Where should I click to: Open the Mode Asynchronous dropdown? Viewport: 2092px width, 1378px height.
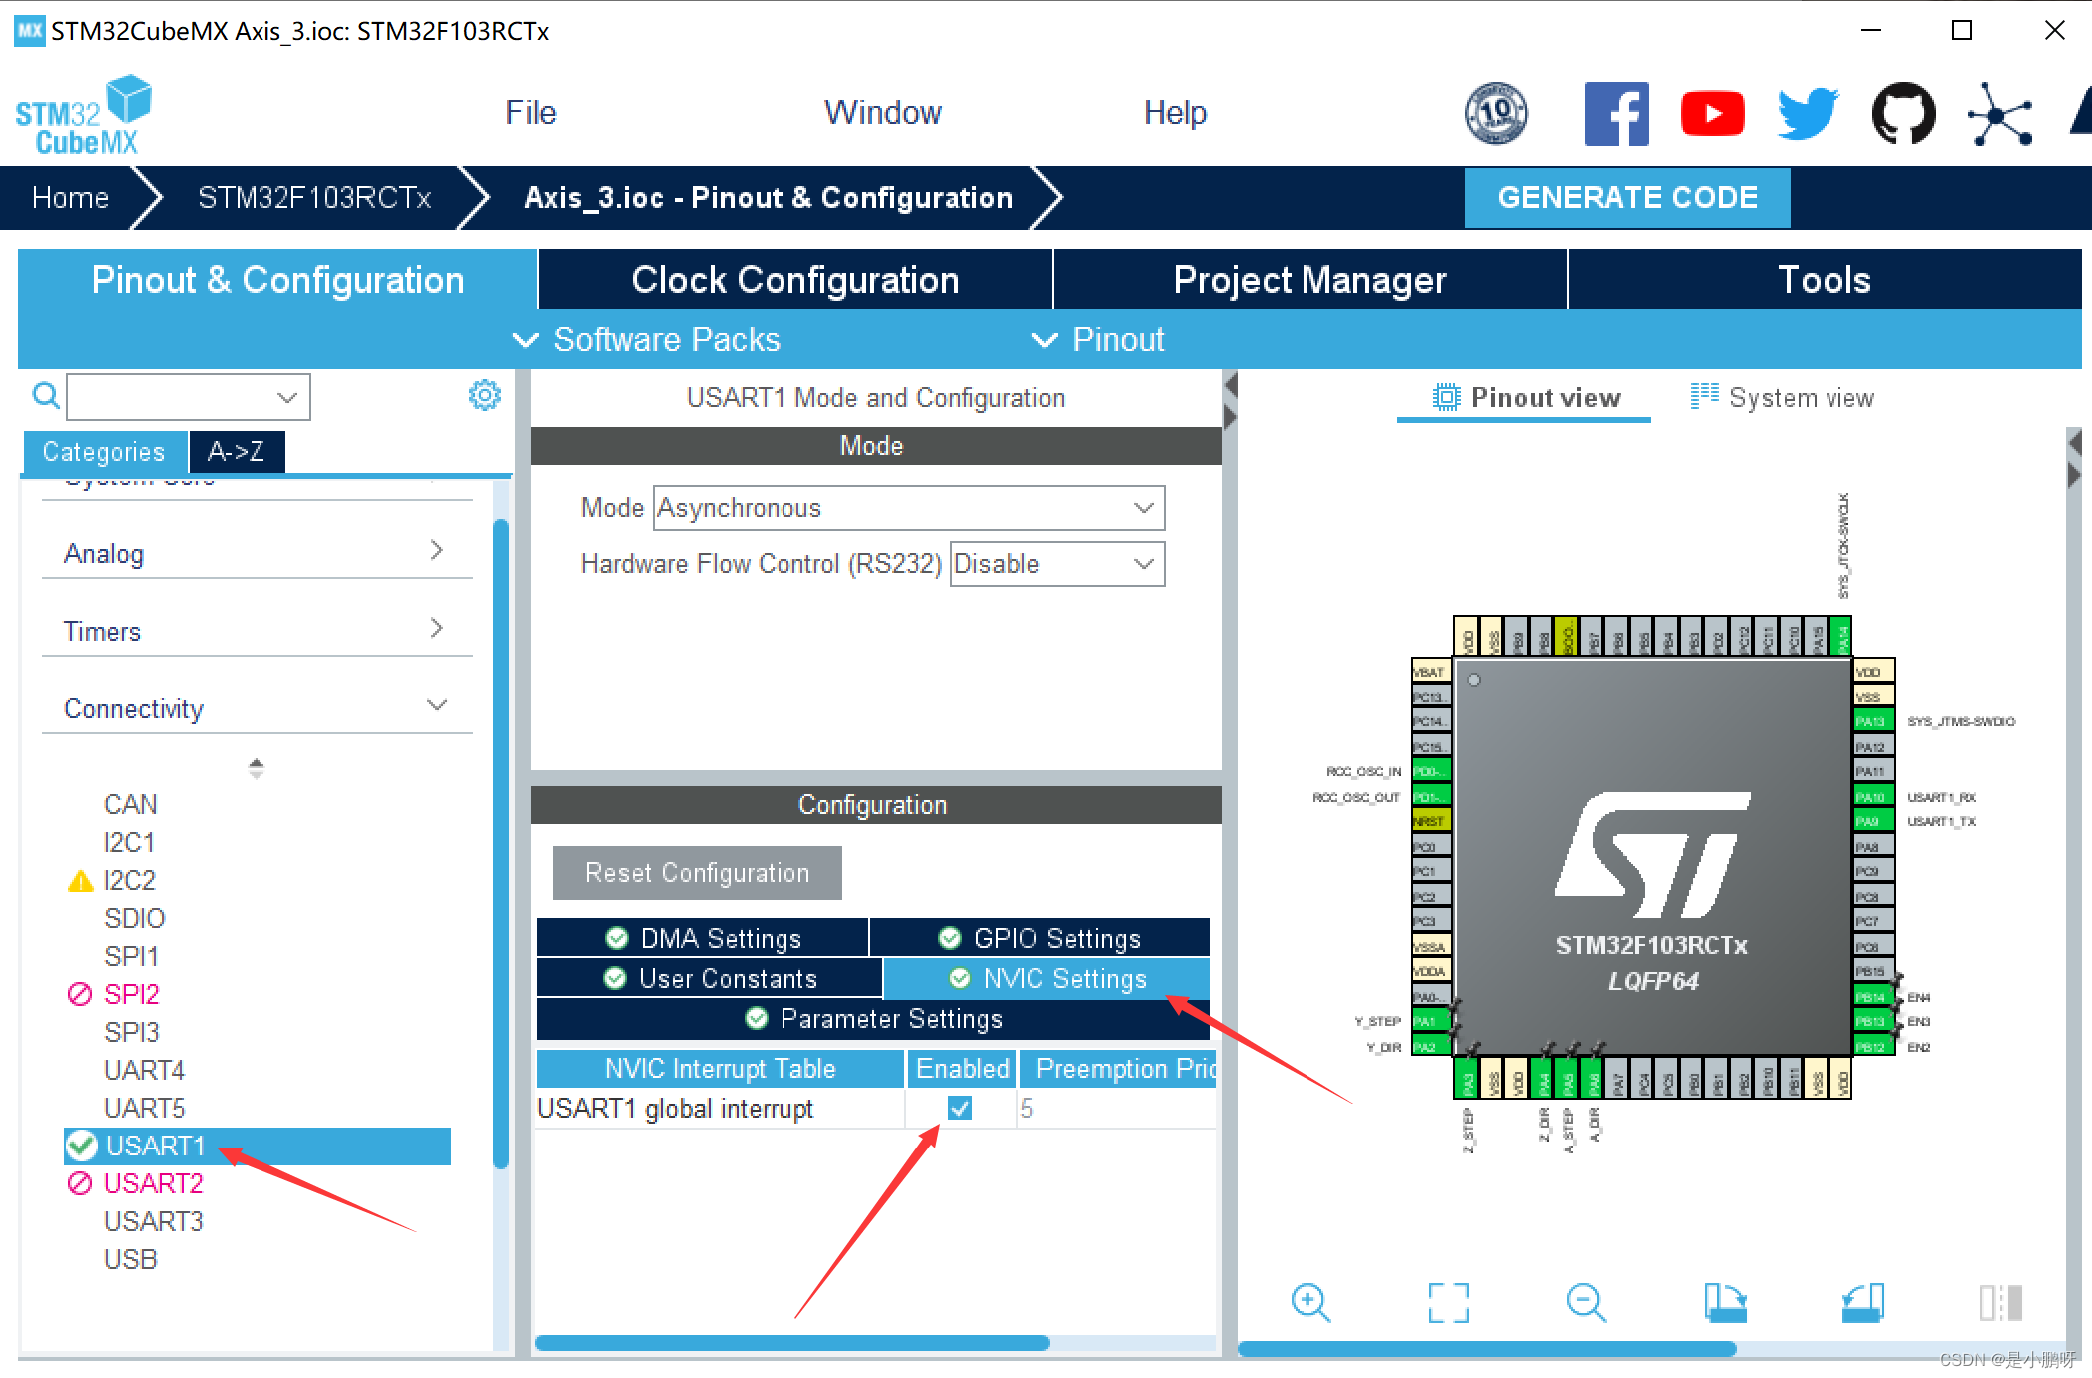(908, 508)
